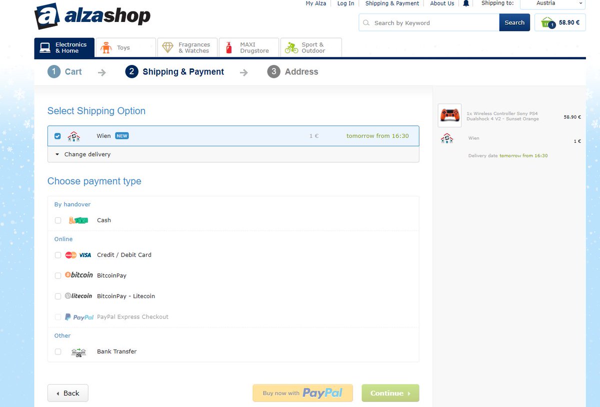The height and width of the screenshot is (407, 600).
Task: Click the diamond icon for Fragrances & Watches
Action: pyautogui.click(x=167, y=48)
